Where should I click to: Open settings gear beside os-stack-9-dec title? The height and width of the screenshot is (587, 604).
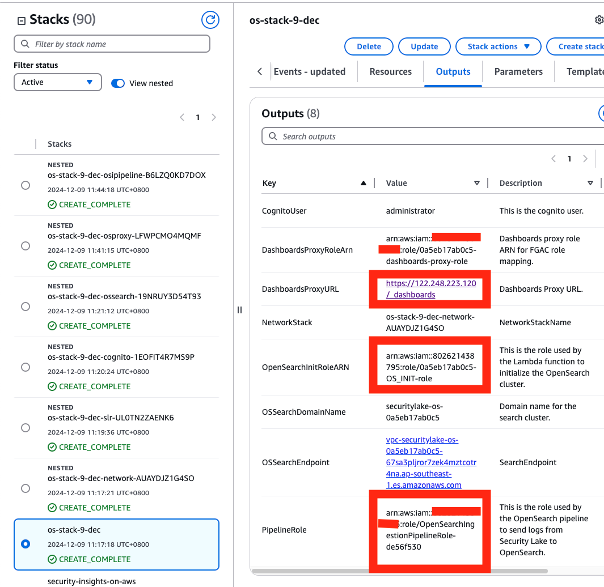pos(599,20)
